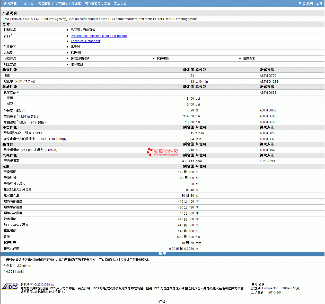This screenshot has height=304, width=325.
Task: Click the 热变形温度 row label
Action: pos(30,150)
